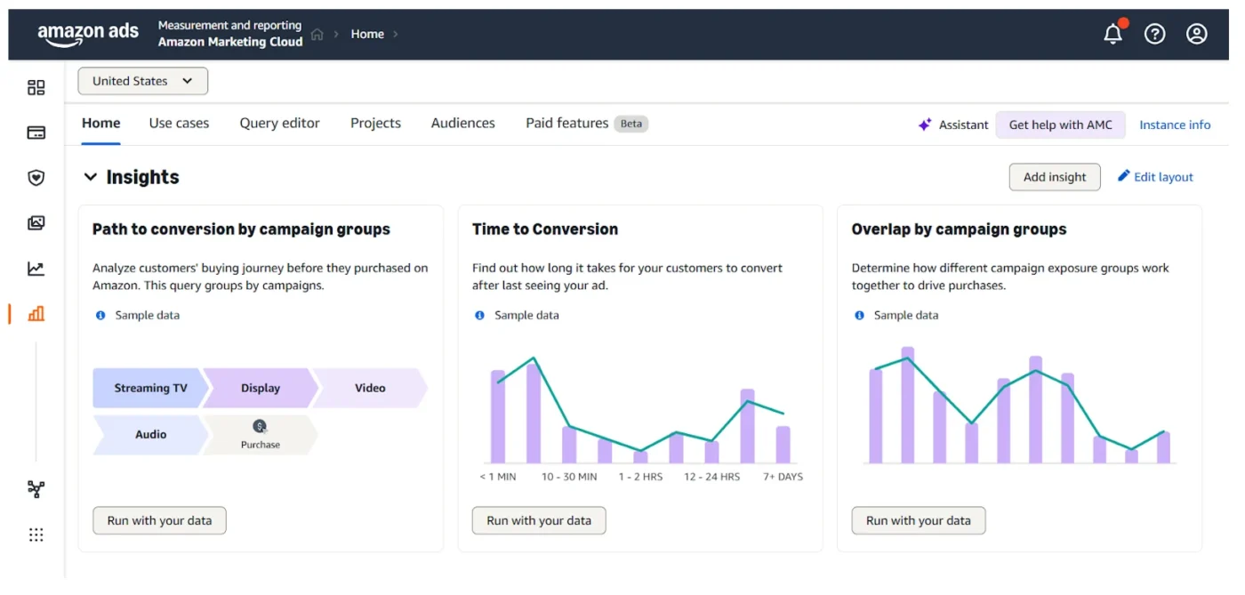Click the shield with heart sidebar icon
This screenshot has height=595, width=1245.
[x=36, y=177]
